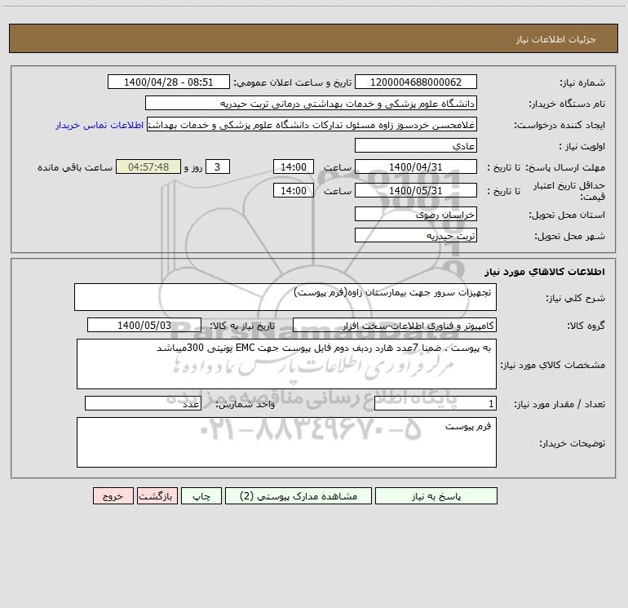Click the request creator field
This screenshot has height=608, width=628.
click(x=312, y=124)
